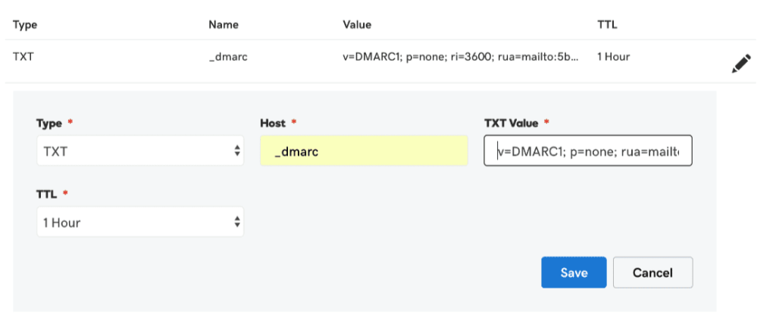Click the Host field label
Screen dimensions: 773x327
(x=272, y=123)
